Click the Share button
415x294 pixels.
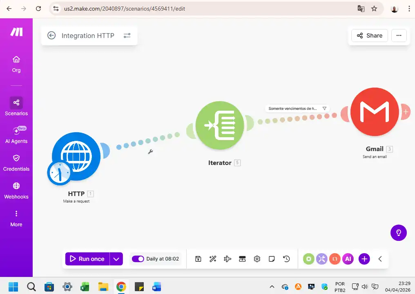tap(370, 36)
